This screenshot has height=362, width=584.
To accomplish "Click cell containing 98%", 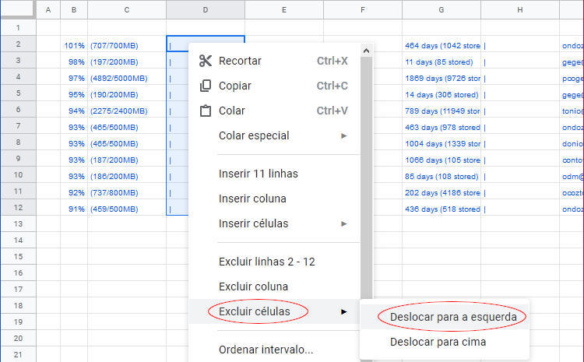I will point(74,62).
